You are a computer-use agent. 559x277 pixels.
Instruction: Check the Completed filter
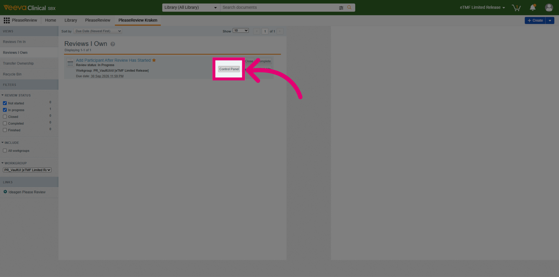[x=5, y=123]
